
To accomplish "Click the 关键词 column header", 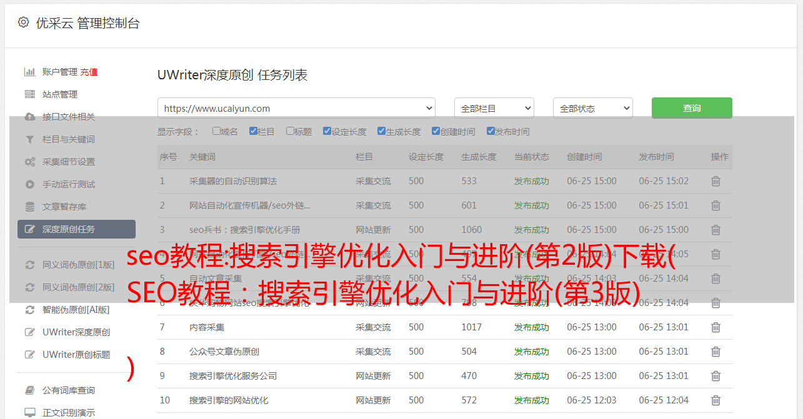I will tap(202, 157).
